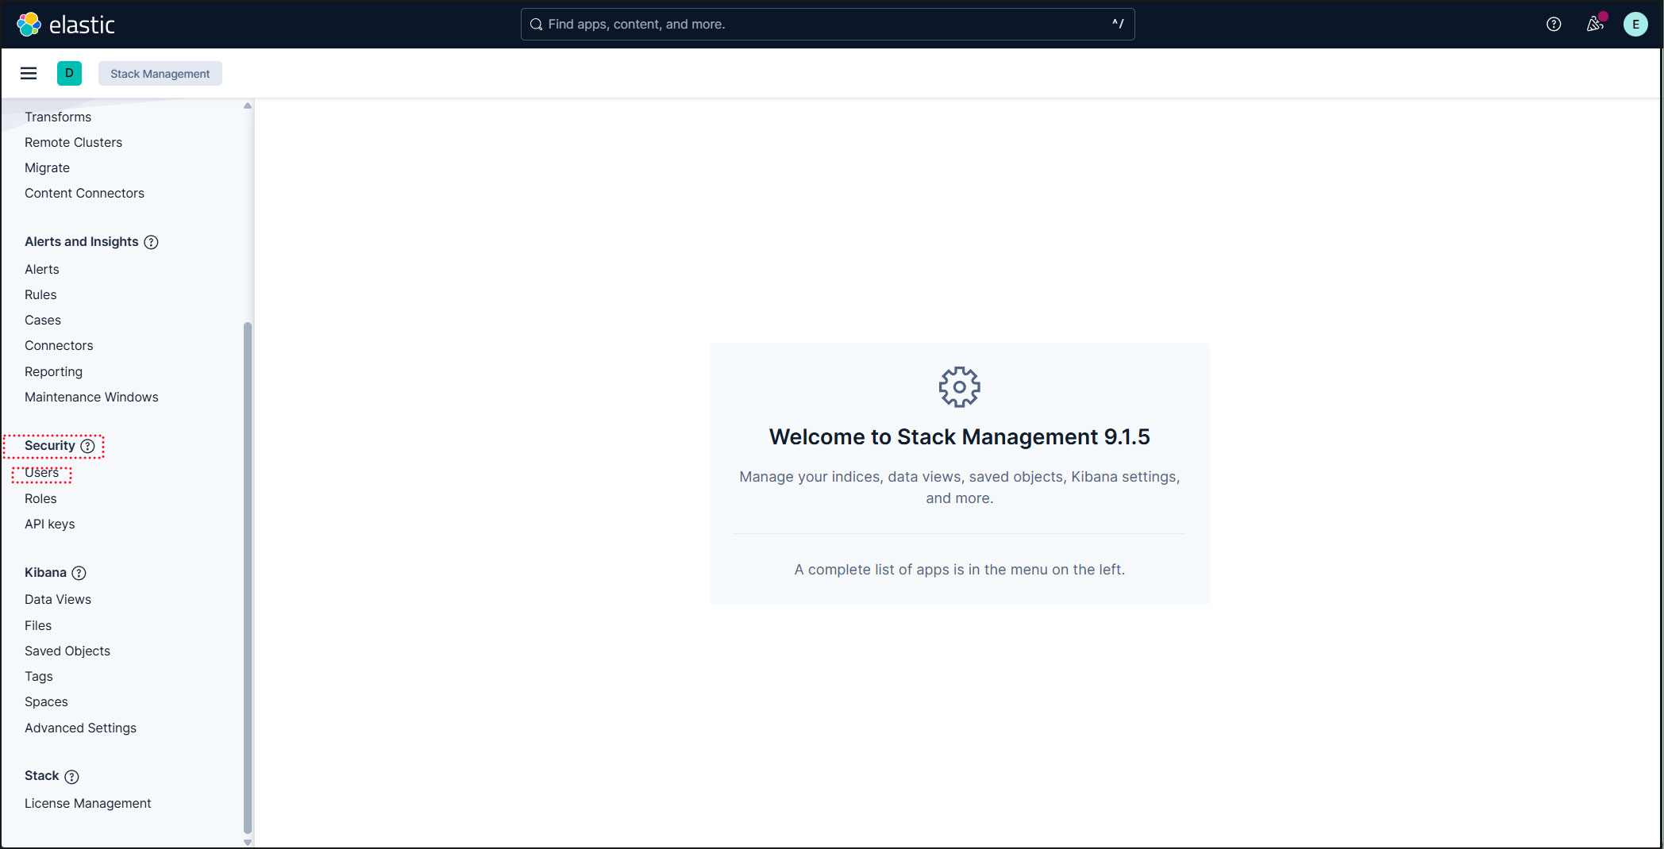Open the help menu icon
This screenshot has height=849, width=1664.
pos(1554,25)
